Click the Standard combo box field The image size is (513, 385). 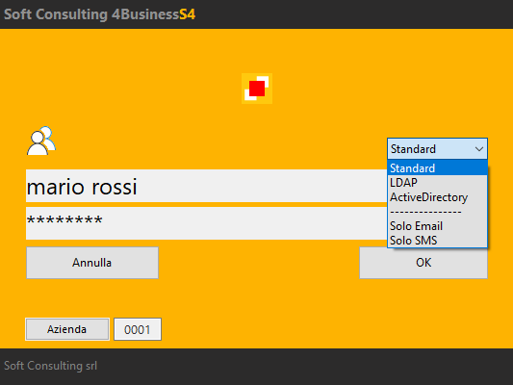[x=437, y=149]
